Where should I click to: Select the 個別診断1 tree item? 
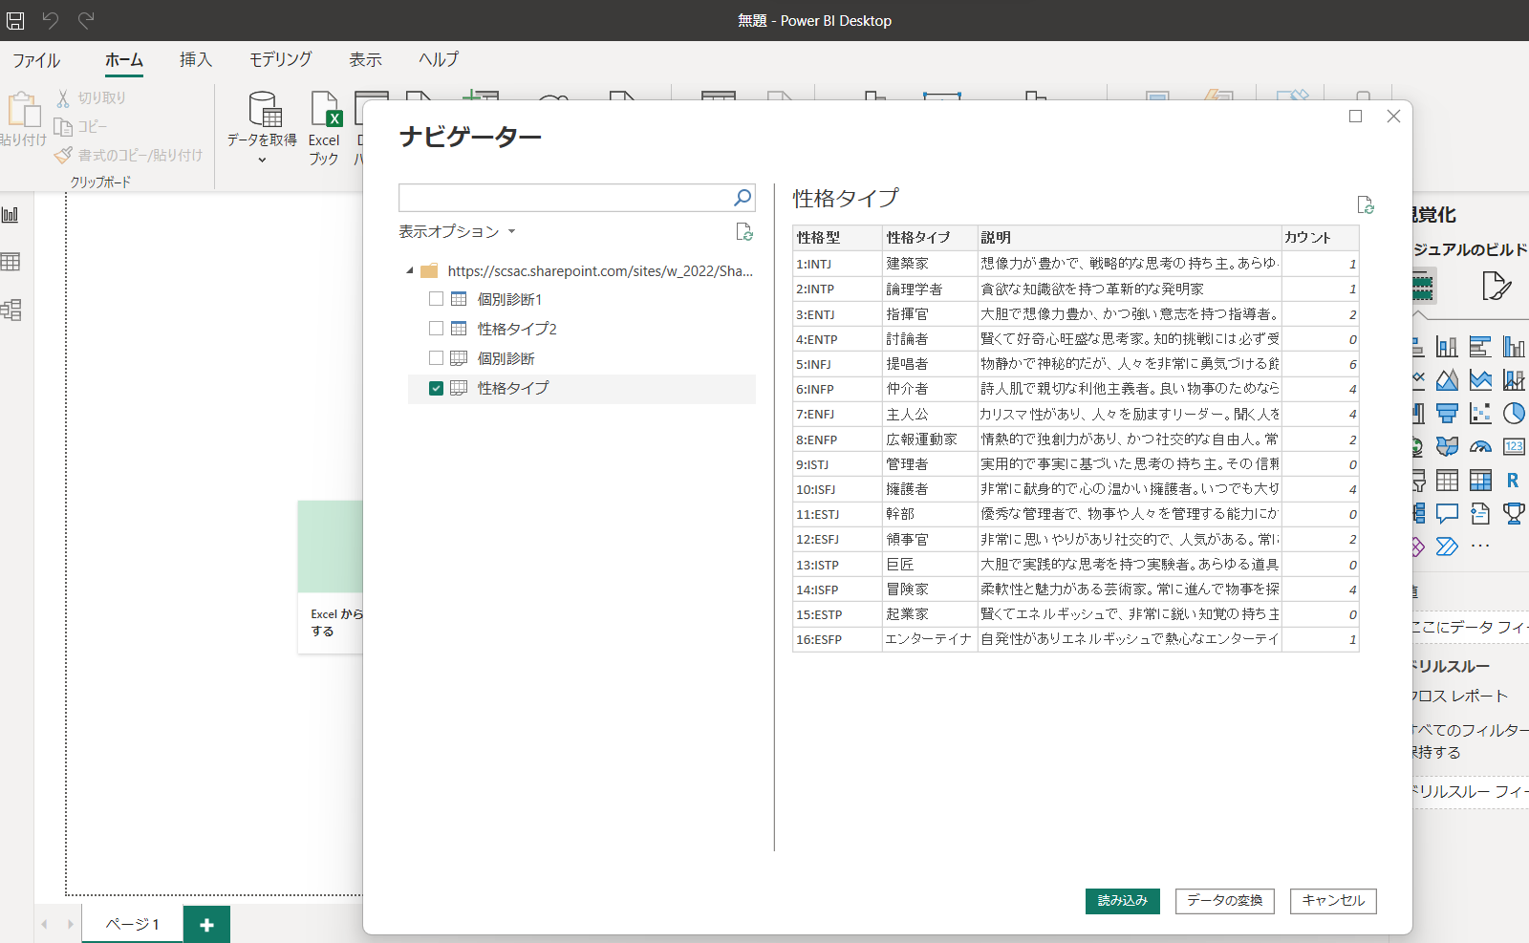pyautogui.click(x=509, y=299)
